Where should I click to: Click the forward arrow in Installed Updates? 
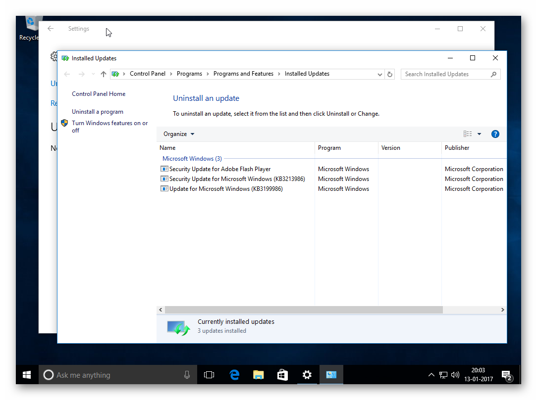point(82,74)
